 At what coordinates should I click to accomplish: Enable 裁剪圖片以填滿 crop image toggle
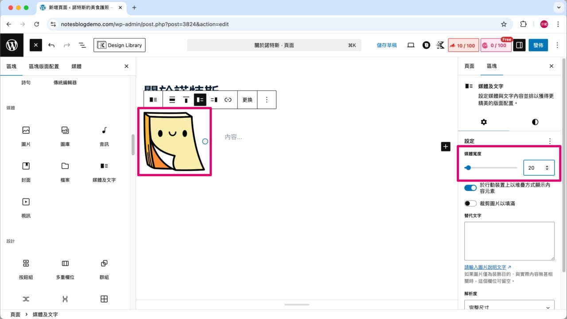pyautogui.click(x=470, y=203)
